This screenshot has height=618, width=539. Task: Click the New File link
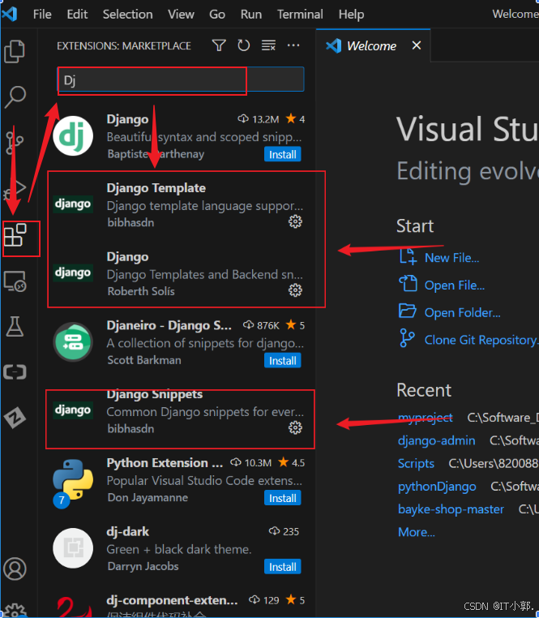click(x=451, y=258)
